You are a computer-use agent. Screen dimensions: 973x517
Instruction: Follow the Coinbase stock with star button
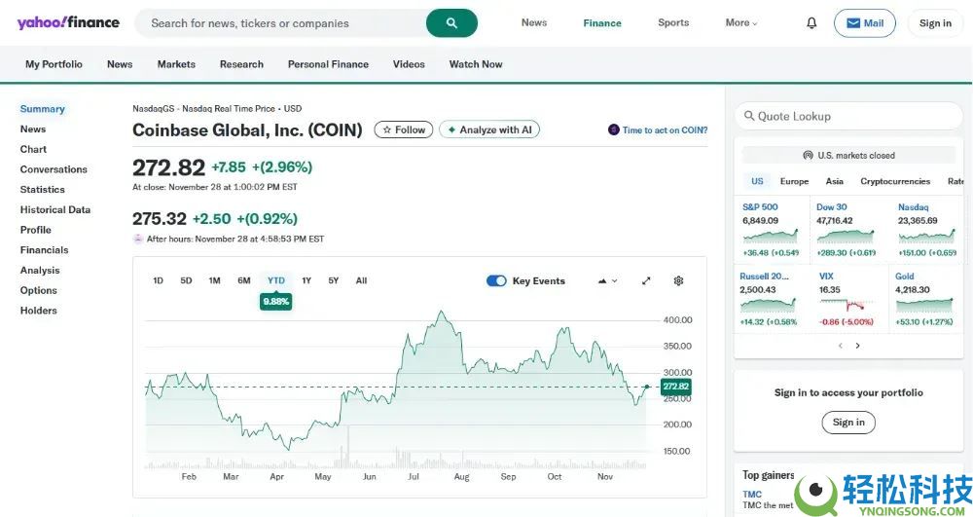coord(404,129)
